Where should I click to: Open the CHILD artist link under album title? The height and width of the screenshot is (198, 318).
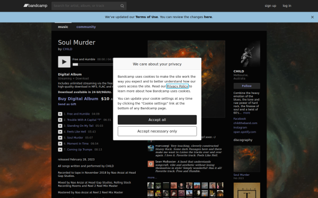click(67, 49)
